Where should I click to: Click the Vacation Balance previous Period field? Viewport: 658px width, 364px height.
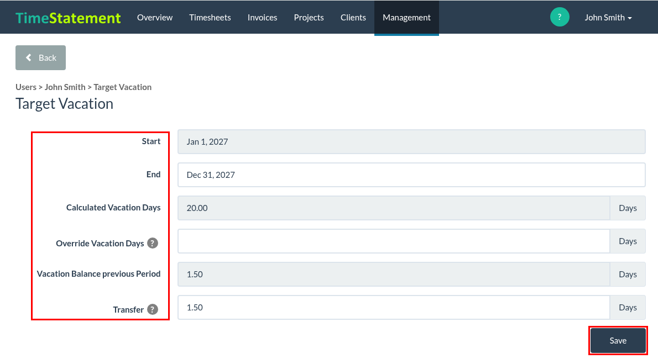pos(394,275)
